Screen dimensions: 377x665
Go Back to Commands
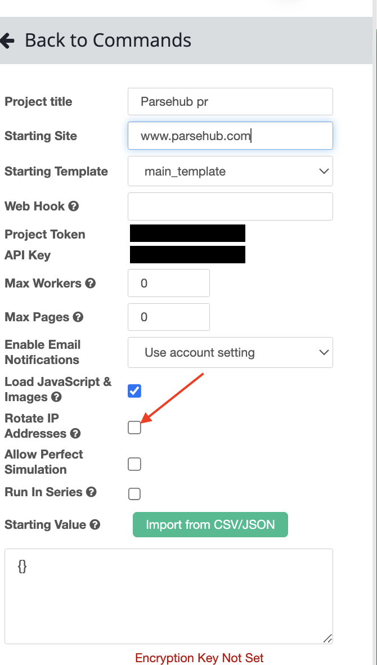click(107, 41)
